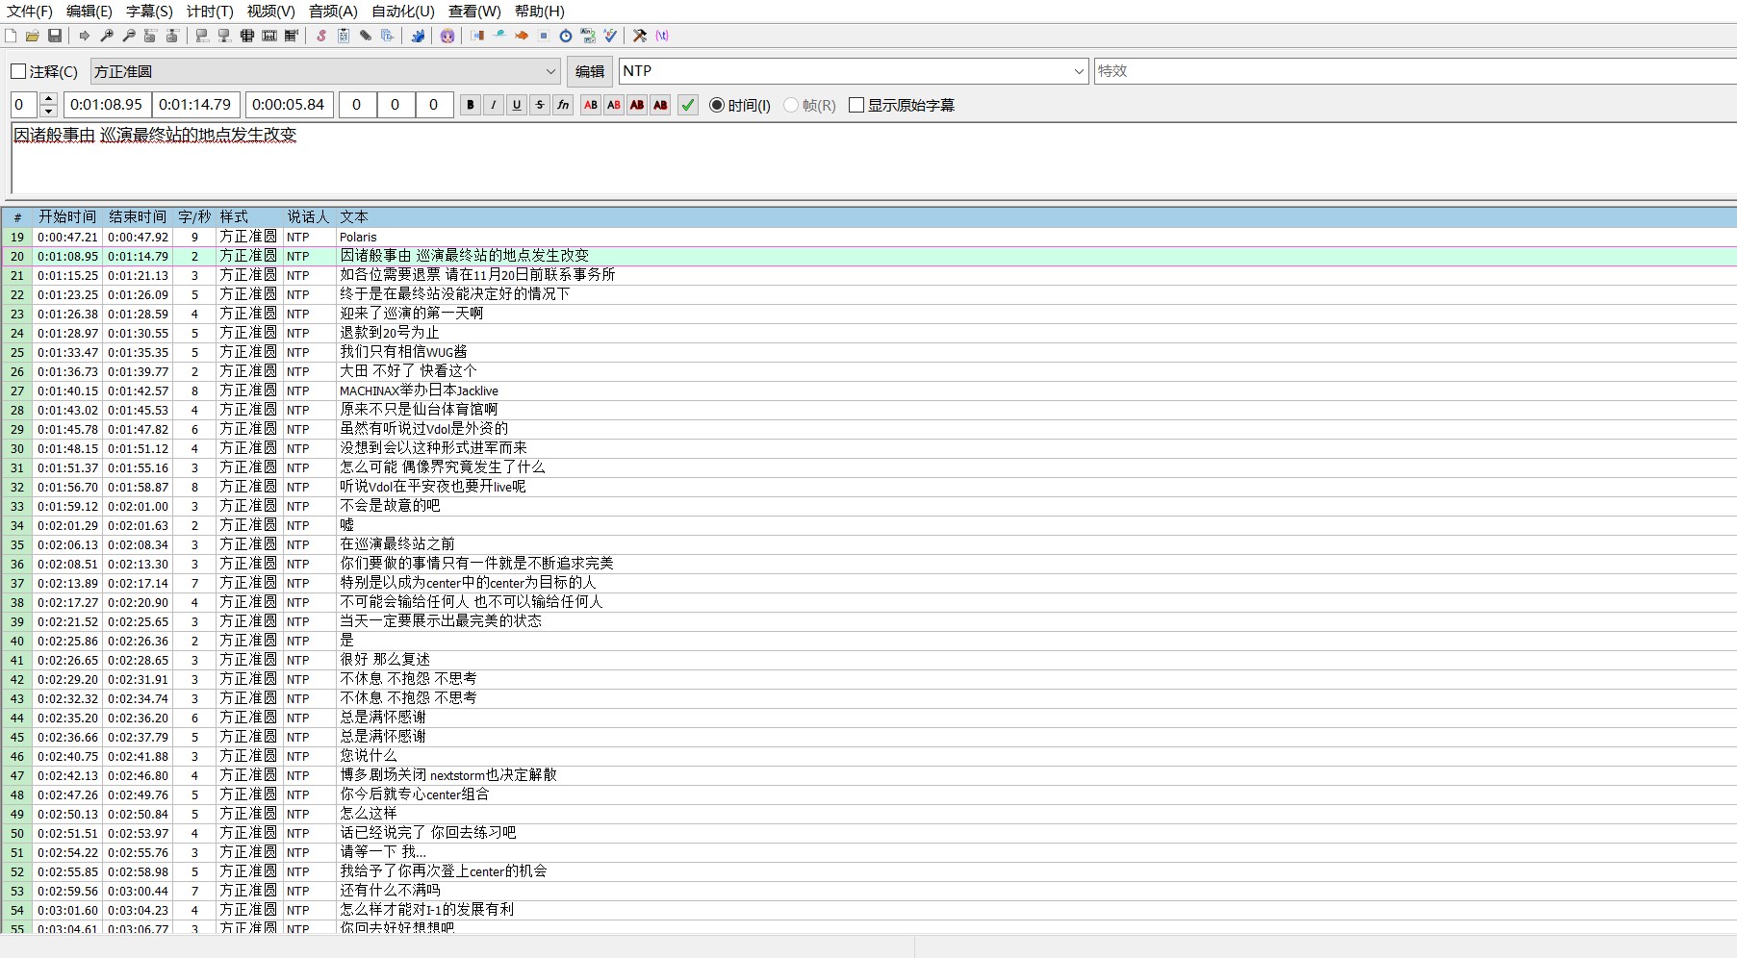This screenshot has height=958, width=1737.
Task: Decrease layer number with down arrow
Action: click(x=49, y=112)
